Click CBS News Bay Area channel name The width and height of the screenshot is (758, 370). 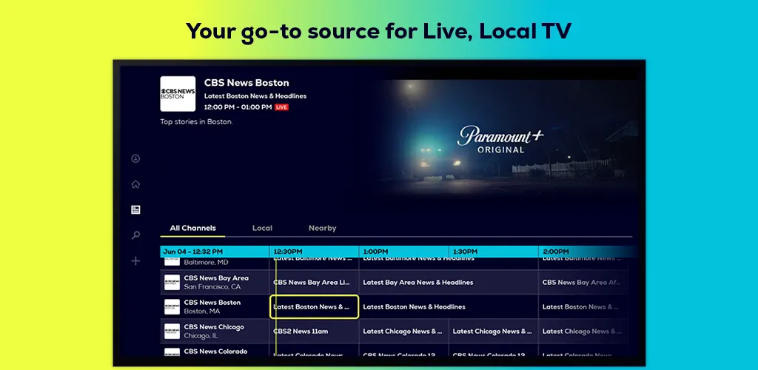pyautogui.click(x=216, y=278)
